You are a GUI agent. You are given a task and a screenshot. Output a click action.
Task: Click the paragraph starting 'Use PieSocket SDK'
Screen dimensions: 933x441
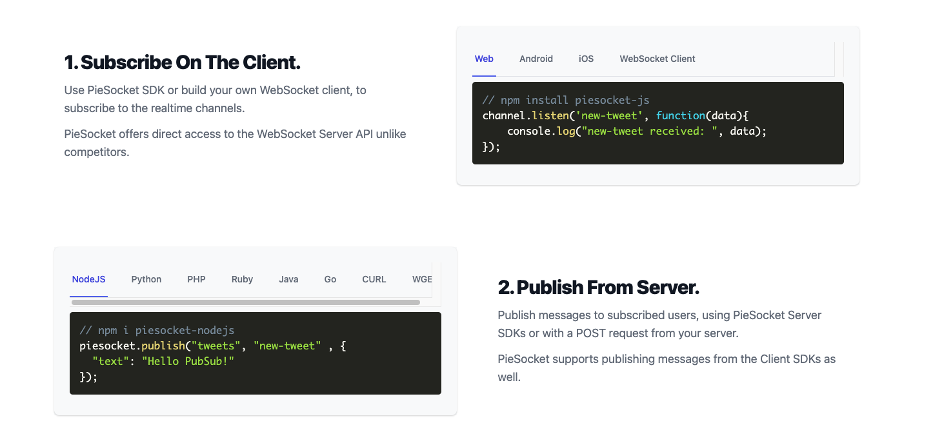216,99
